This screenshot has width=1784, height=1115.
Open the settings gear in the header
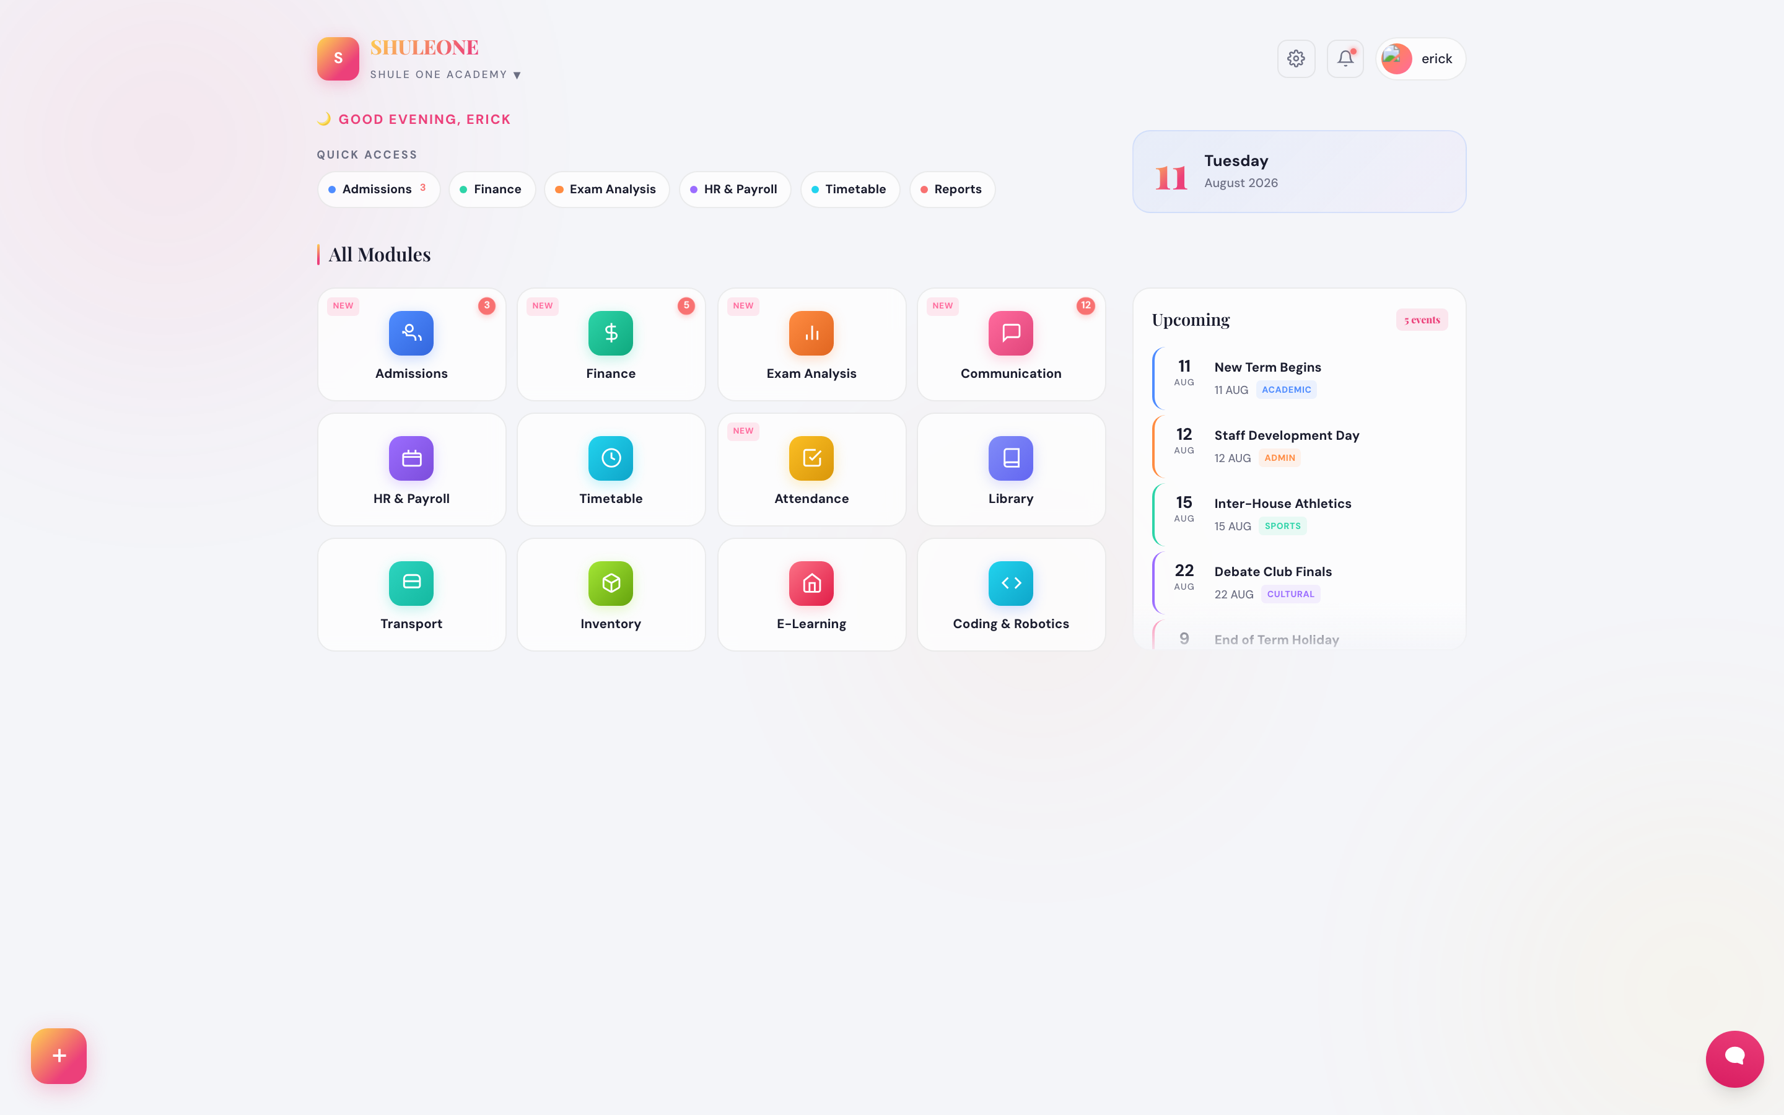(1296, 59)
